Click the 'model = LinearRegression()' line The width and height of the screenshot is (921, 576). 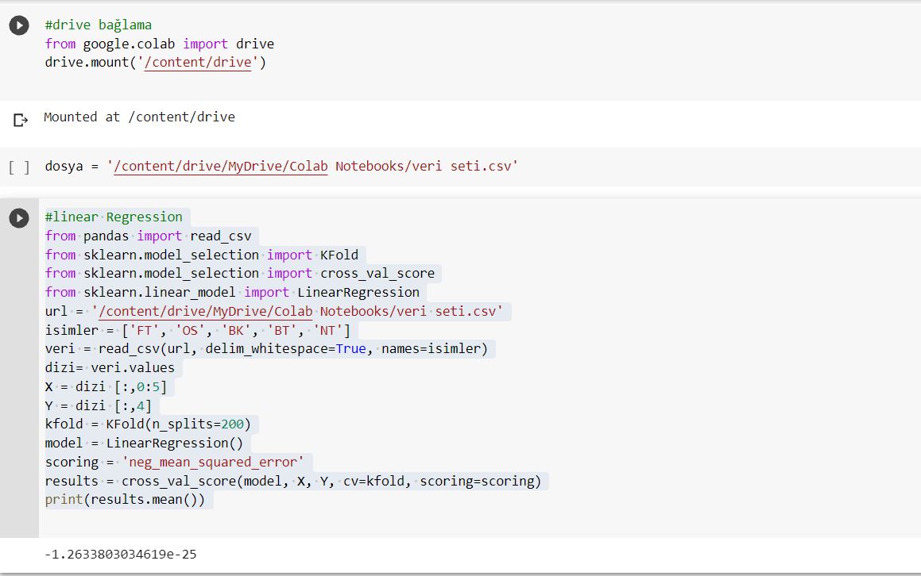pyautogui.click(x=144, y=443)
